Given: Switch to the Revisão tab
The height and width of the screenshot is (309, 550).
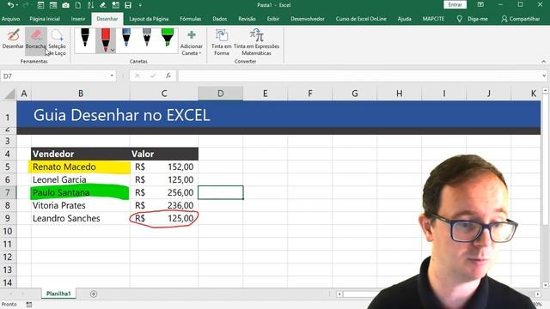Looking at the screenshot, I should pos(247,19).
